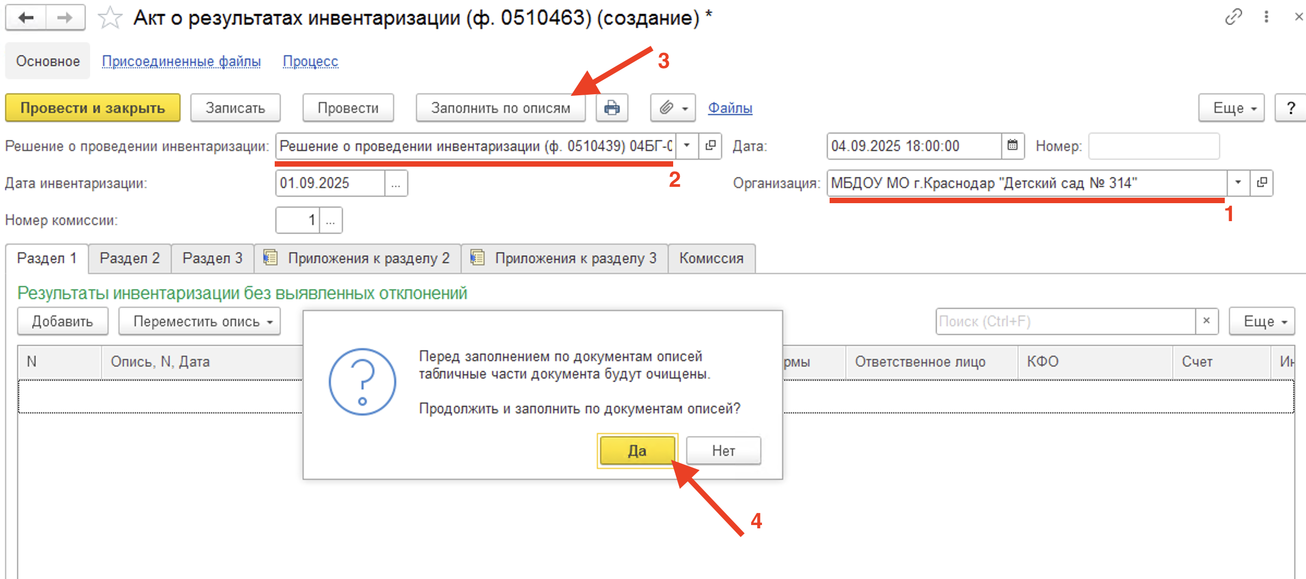Viewport: 1306px width, 579px height.
Task: Click the print icon in the toolbar
Action: coord(612,108)
